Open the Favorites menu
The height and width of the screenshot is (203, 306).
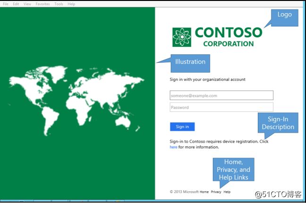pyautogui.click(x=43, y=4)
